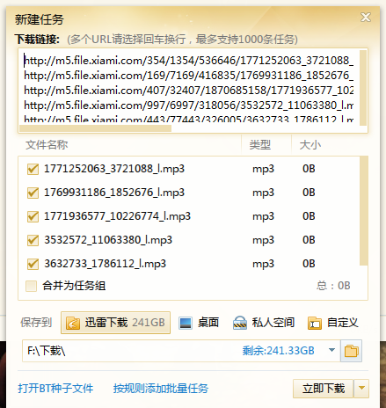Viewport: 386px width, 408px height.
Task: Expand save path dropdown arrow
Action: pos(331,350)
